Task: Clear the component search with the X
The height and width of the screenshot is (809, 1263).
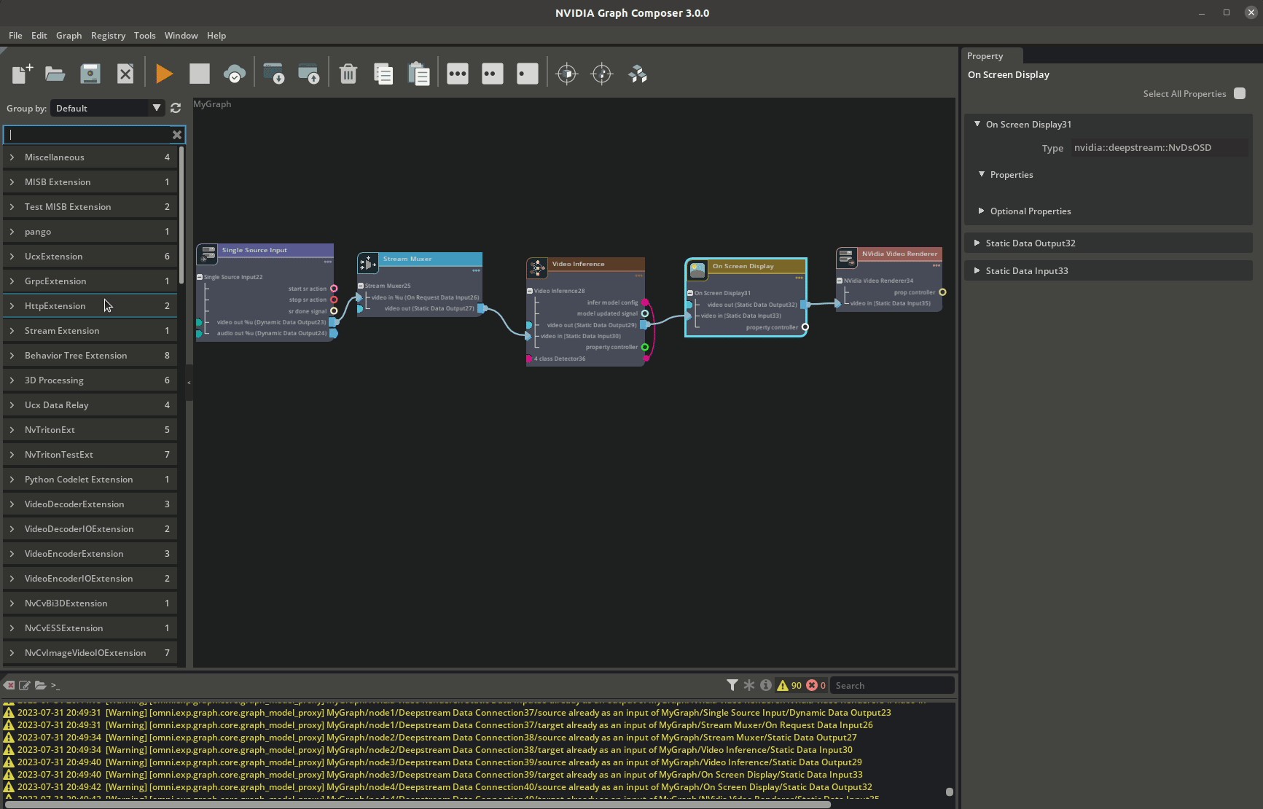Action: pos(176,135)
